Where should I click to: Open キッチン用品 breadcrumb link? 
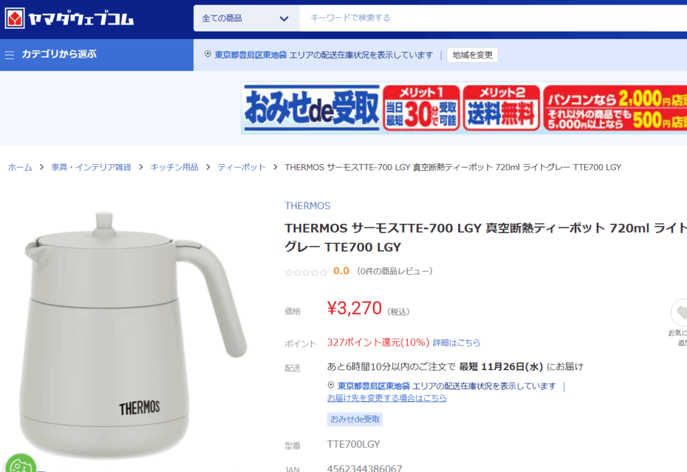(174, 167)
